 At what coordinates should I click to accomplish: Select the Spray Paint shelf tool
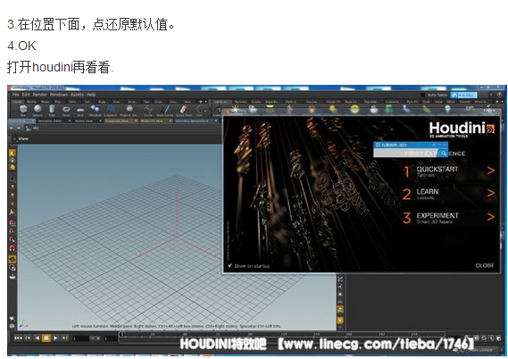[184, 110]
